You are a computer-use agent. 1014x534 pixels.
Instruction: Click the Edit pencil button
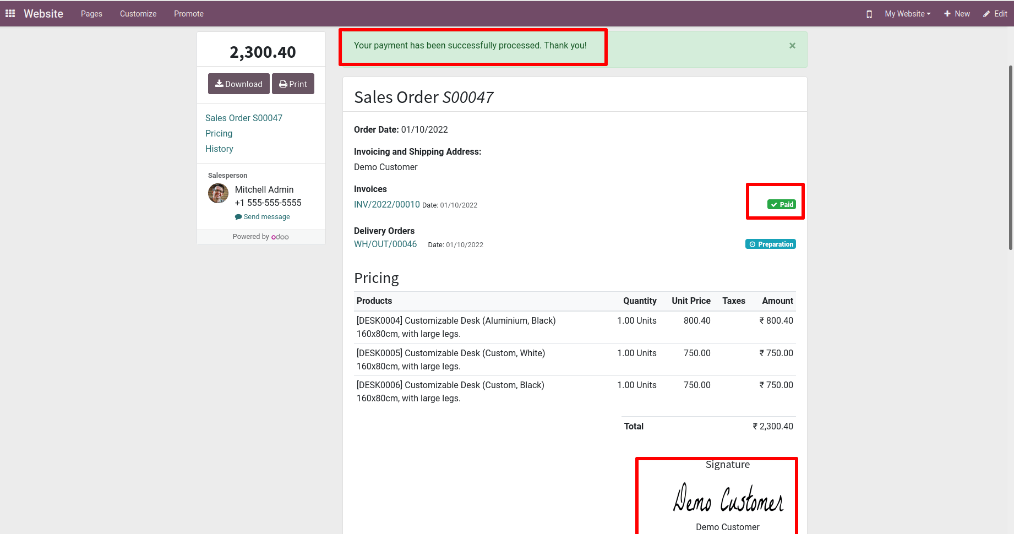point(995,14)
